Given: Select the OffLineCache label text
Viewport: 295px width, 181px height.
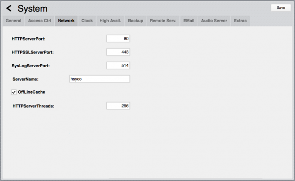Looking at the screenshot, I should [31, 92].
